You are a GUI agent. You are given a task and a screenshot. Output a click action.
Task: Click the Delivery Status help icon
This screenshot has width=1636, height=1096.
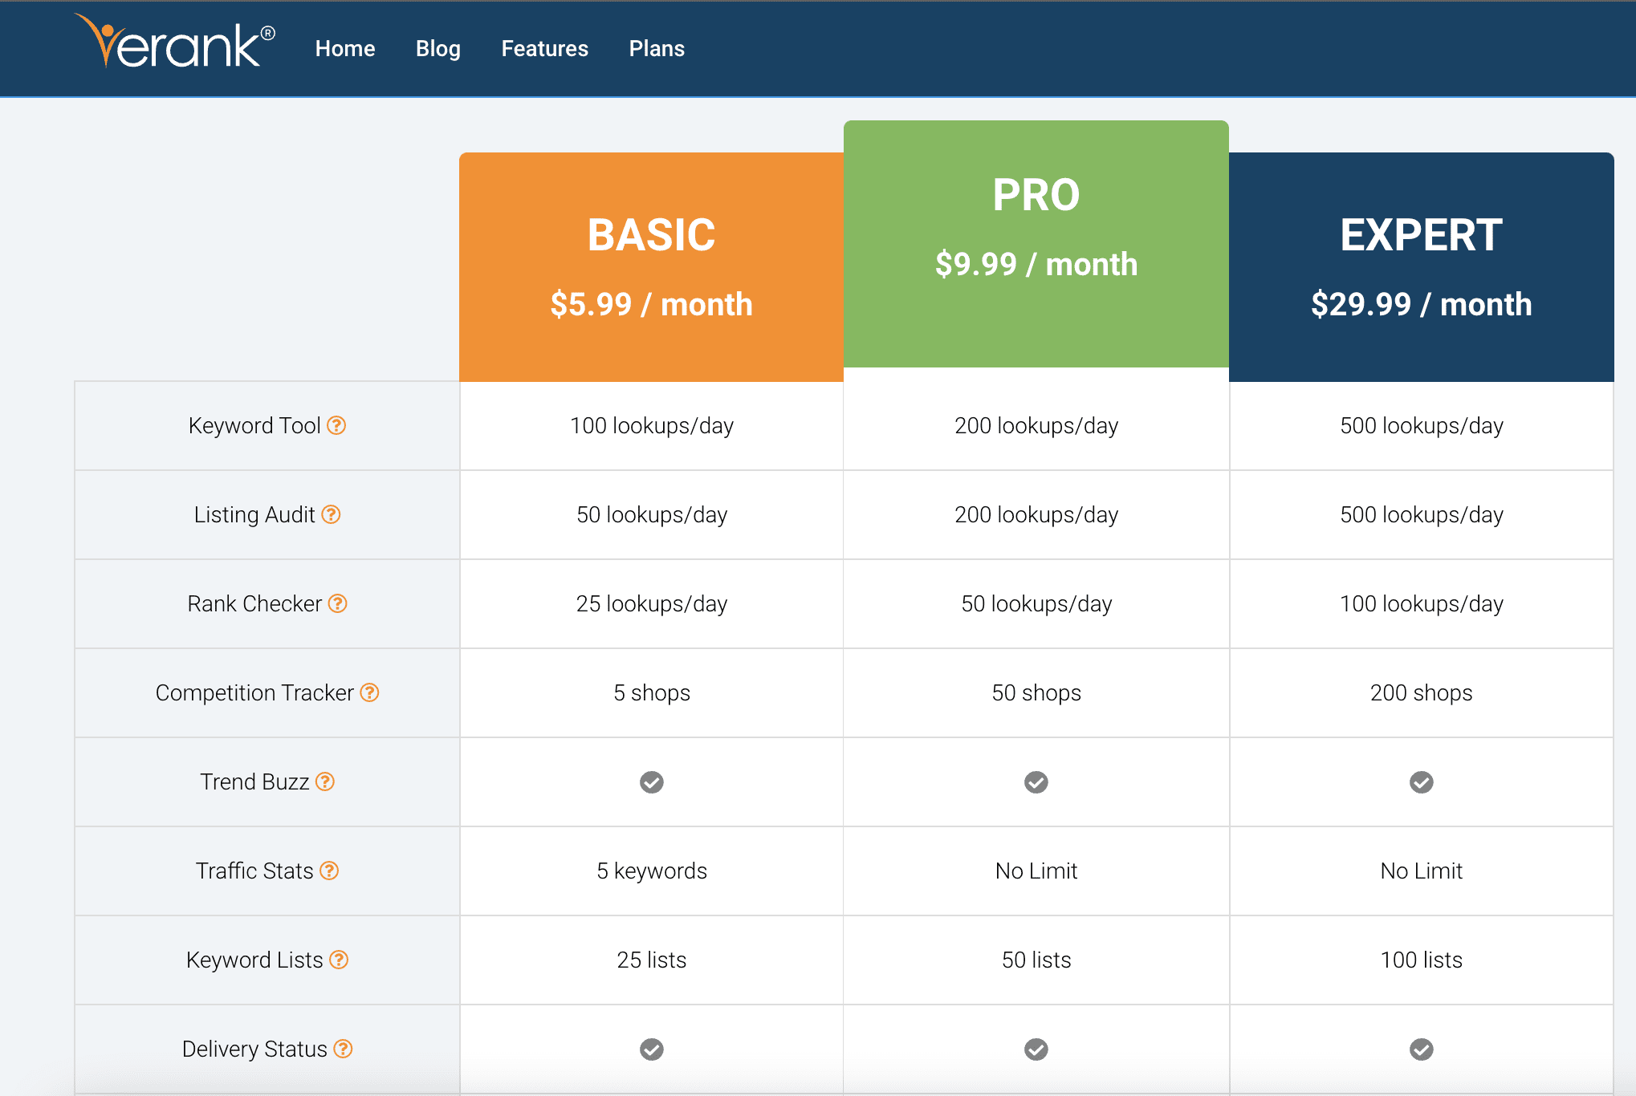(344, 1049)
